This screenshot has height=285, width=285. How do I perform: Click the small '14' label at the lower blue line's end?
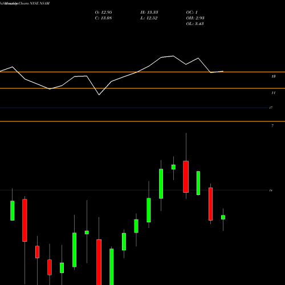(271, 190)
